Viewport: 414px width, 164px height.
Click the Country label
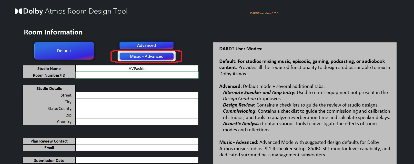coord(64,122)
